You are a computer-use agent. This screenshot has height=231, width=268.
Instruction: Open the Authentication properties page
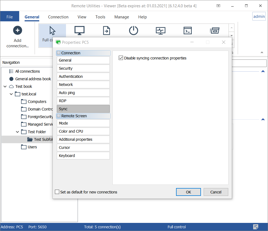tap(83, 76)
